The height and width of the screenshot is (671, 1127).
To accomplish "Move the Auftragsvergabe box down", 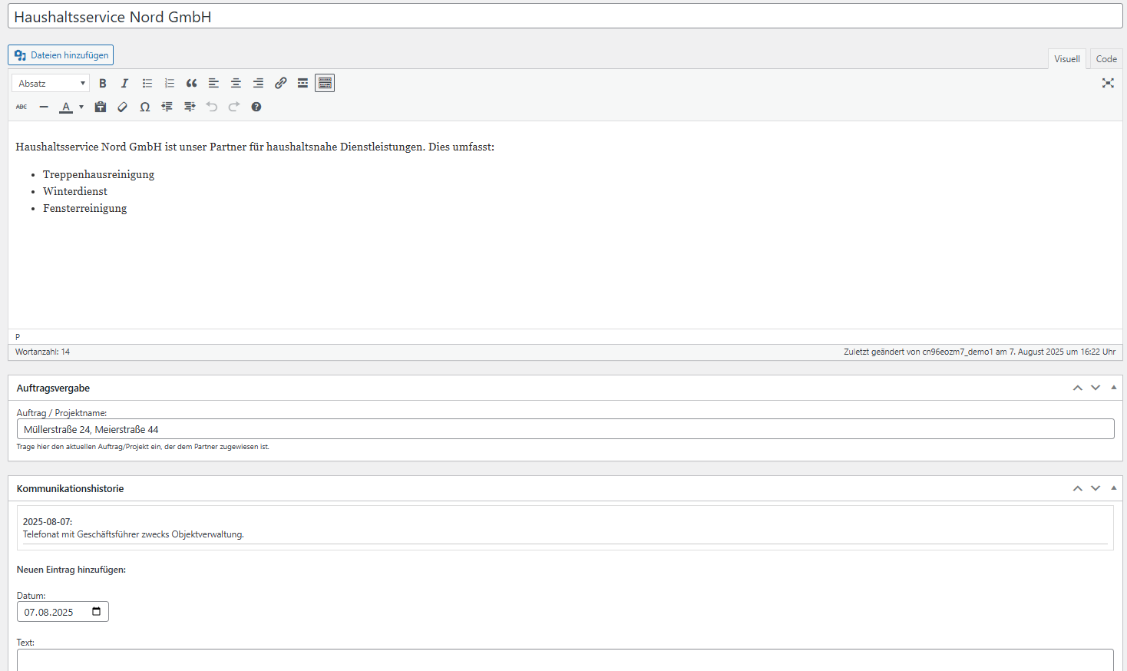I will coord(1096,388).
